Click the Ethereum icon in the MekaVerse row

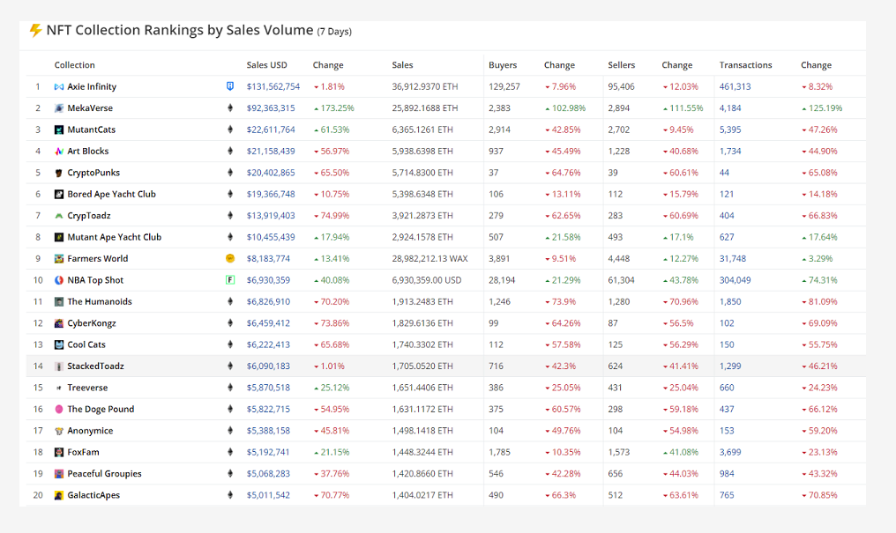coord(230,107)
